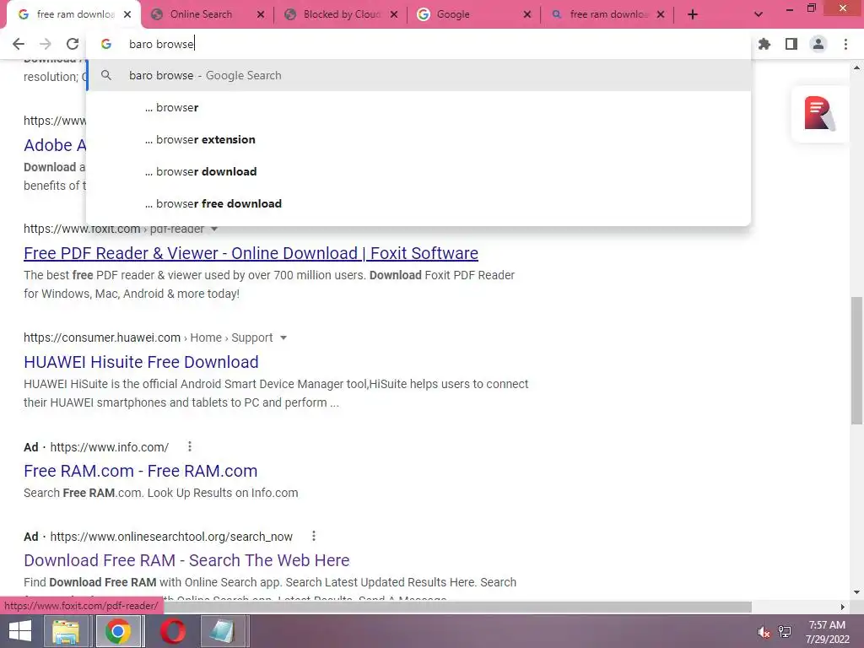Open Chrome's three-dot menu

[x=845, y=44]
